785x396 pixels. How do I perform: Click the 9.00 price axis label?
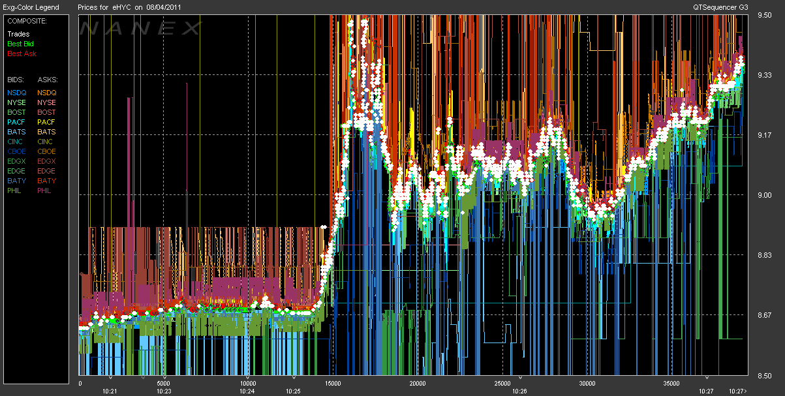(x=764, y=195)
